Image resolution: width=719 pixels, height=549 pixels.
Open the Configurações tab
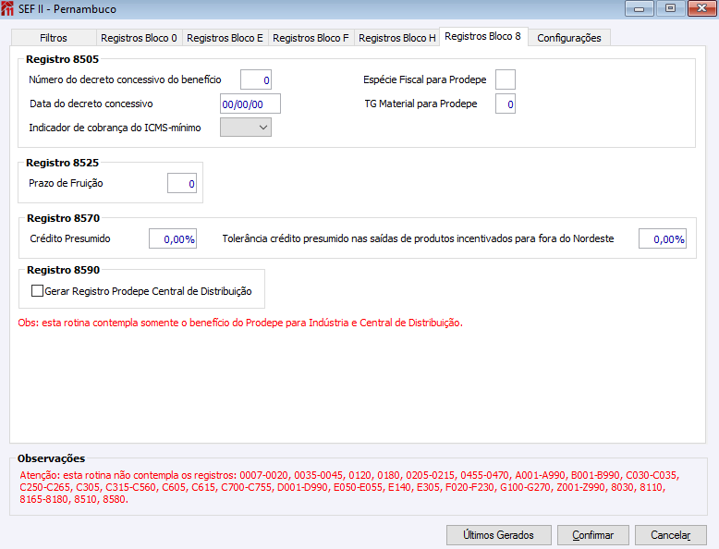pos(569,38)
